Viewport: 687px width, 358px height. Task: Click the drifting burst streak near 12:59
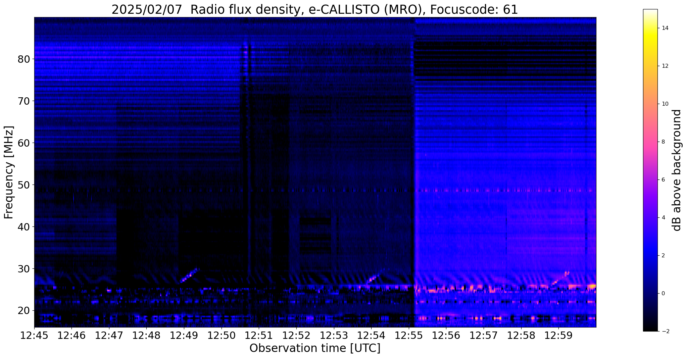(560, 278)
